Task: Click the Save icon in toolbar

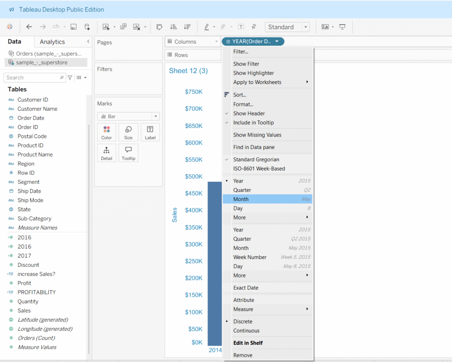Action: point(74,27)
